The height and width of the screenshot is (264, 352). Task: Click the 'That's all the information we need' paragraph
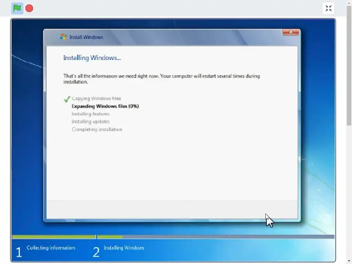coord(162,79)
